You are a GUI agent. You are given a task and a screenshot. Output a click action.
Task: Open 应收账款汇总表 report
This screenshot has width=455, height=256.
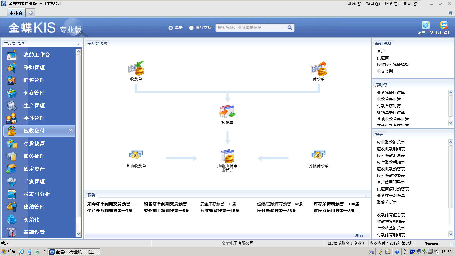(391, 142)
